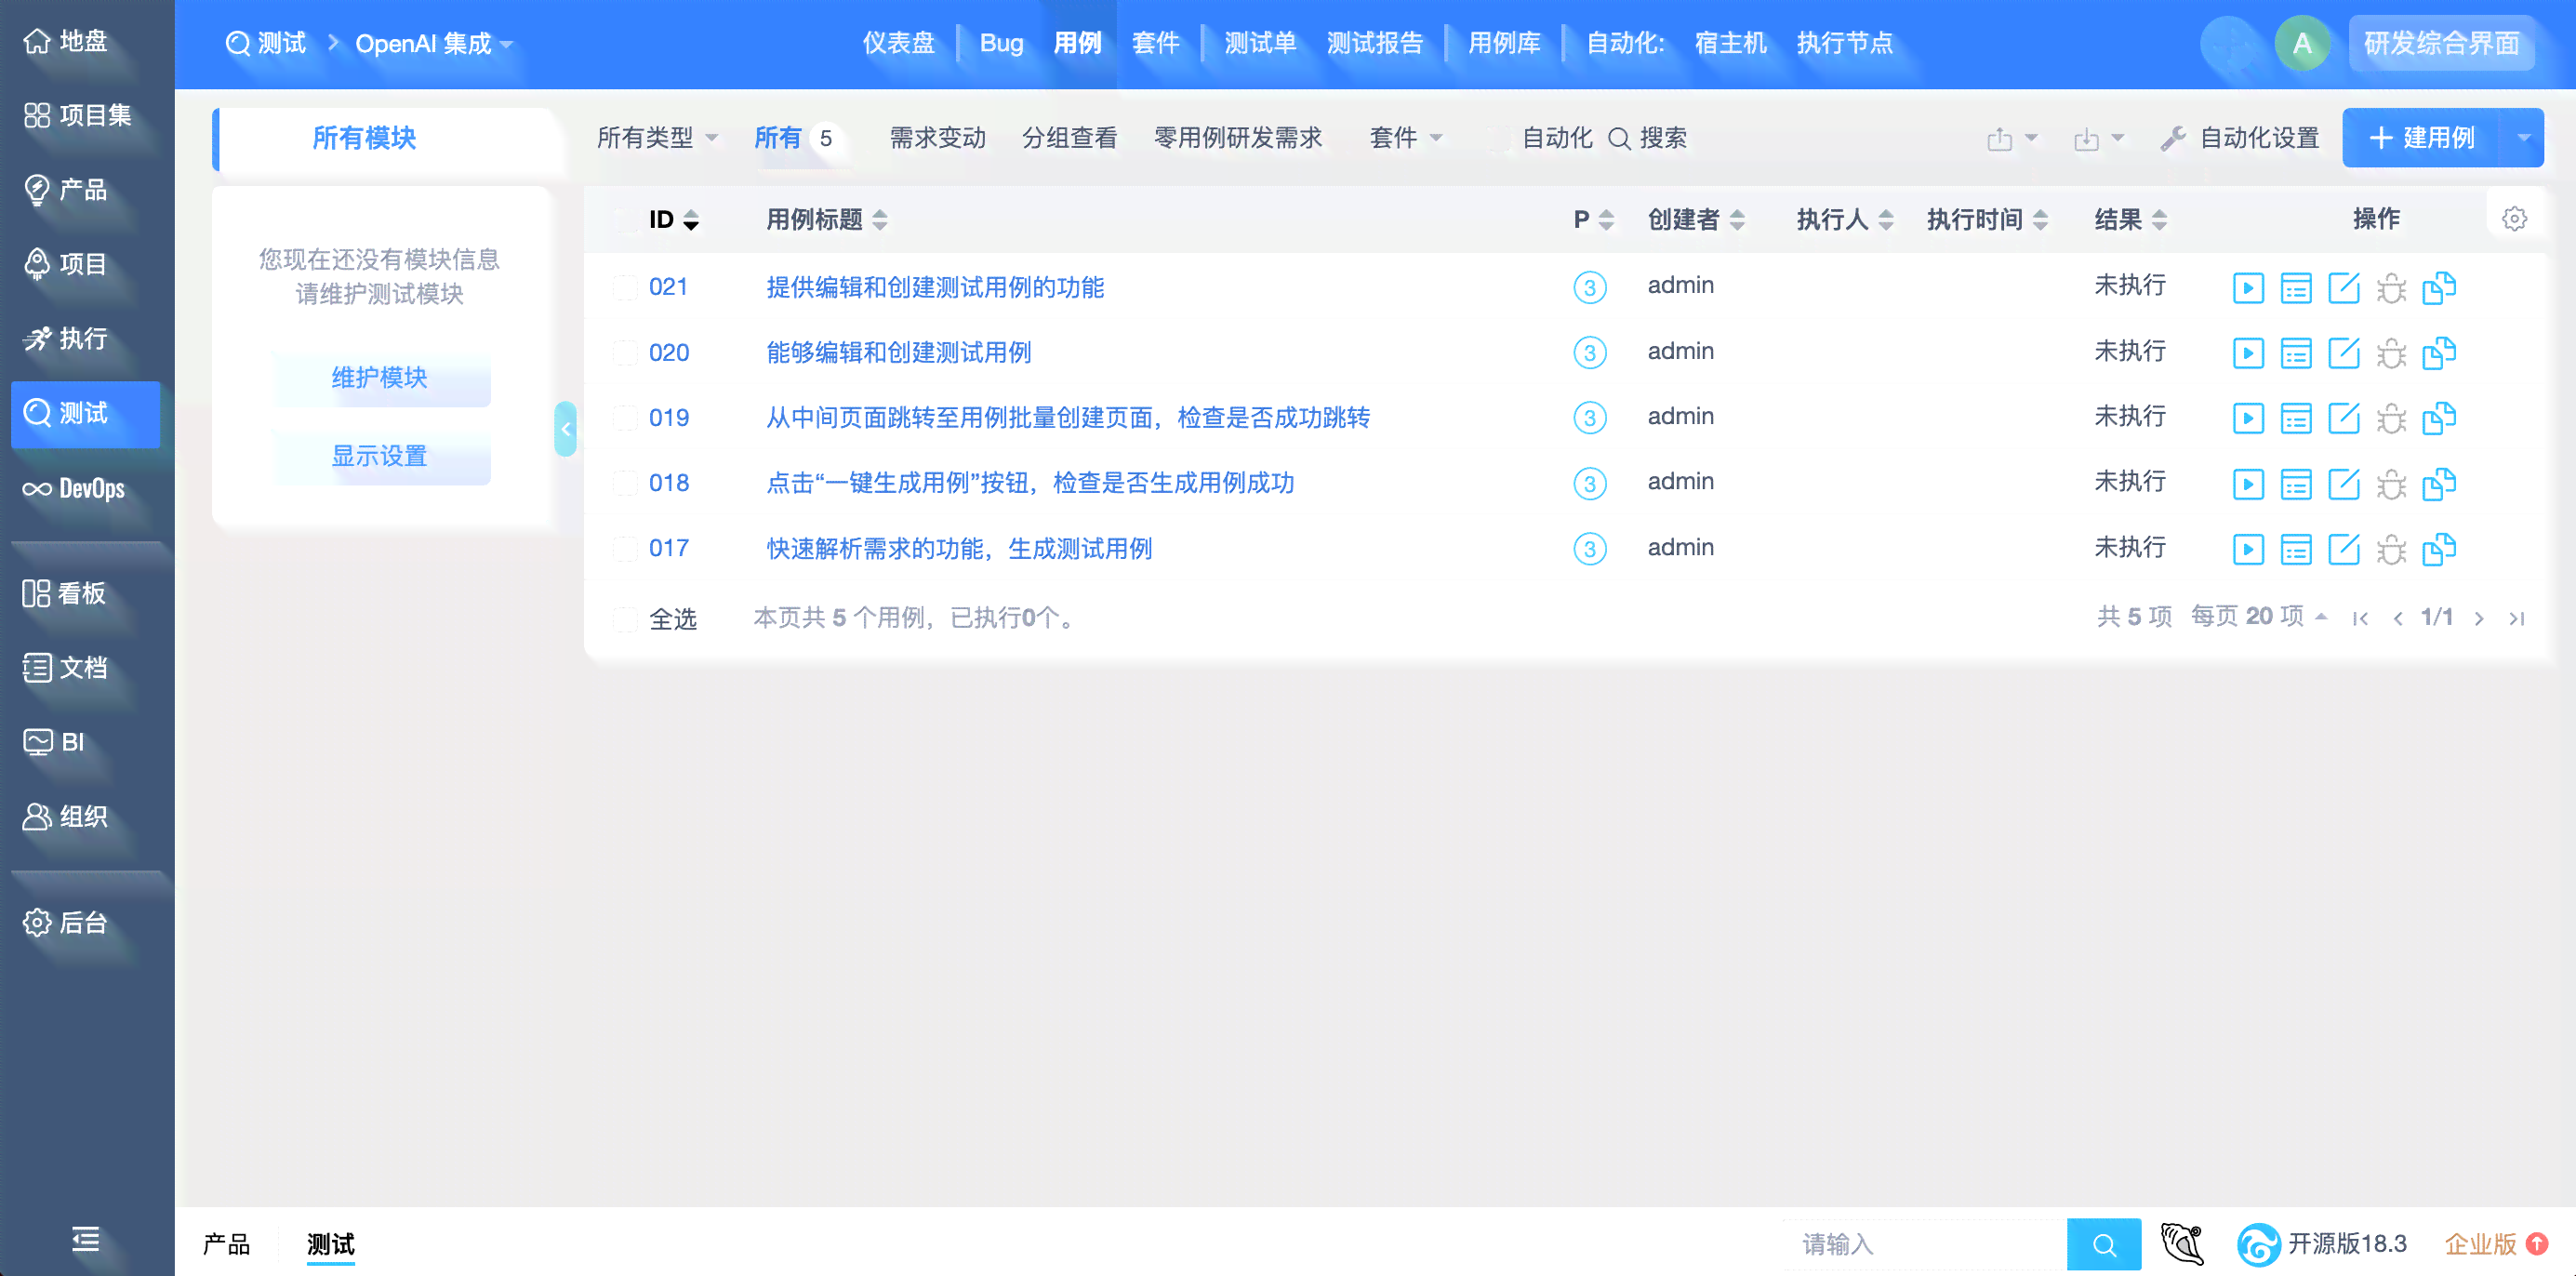Collapse left sidebar menu icon
The image size is (2576, 1276).
[86, 1239]
